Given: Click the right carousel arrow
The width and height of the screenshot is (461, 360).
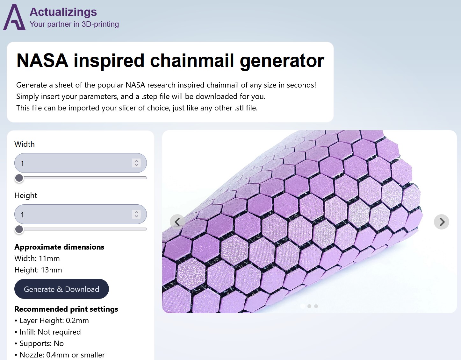Looking at the screenshot, I should (442, 222).
